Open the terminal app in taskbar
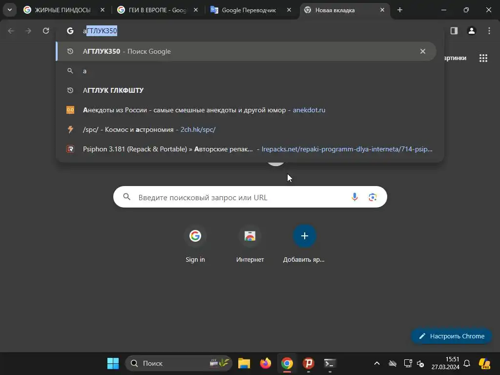This screenshot has height=375, width=500. pyautogui.click(x=330, y=363)
